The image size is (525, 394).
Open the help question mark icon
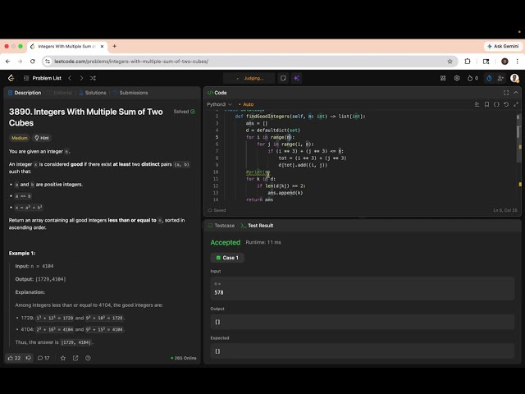(x=88, y=358)
